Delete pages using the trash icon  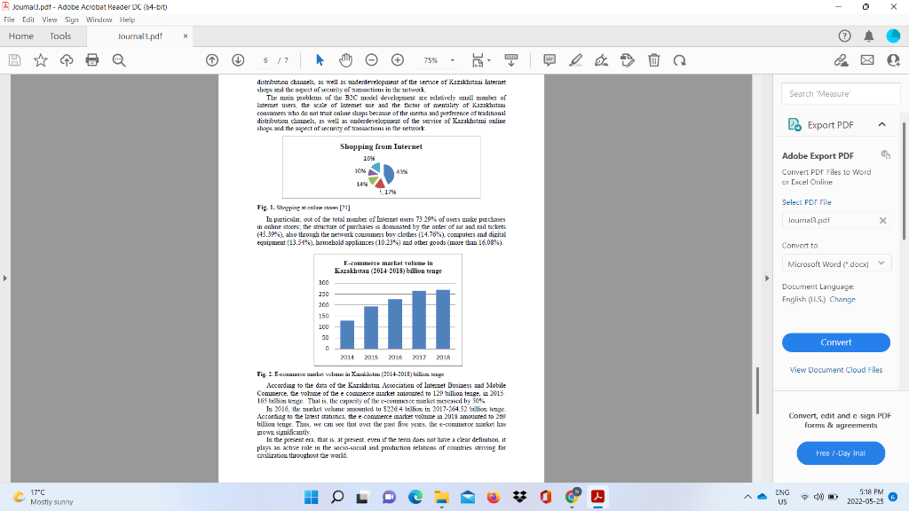click(x=653, y=59)
